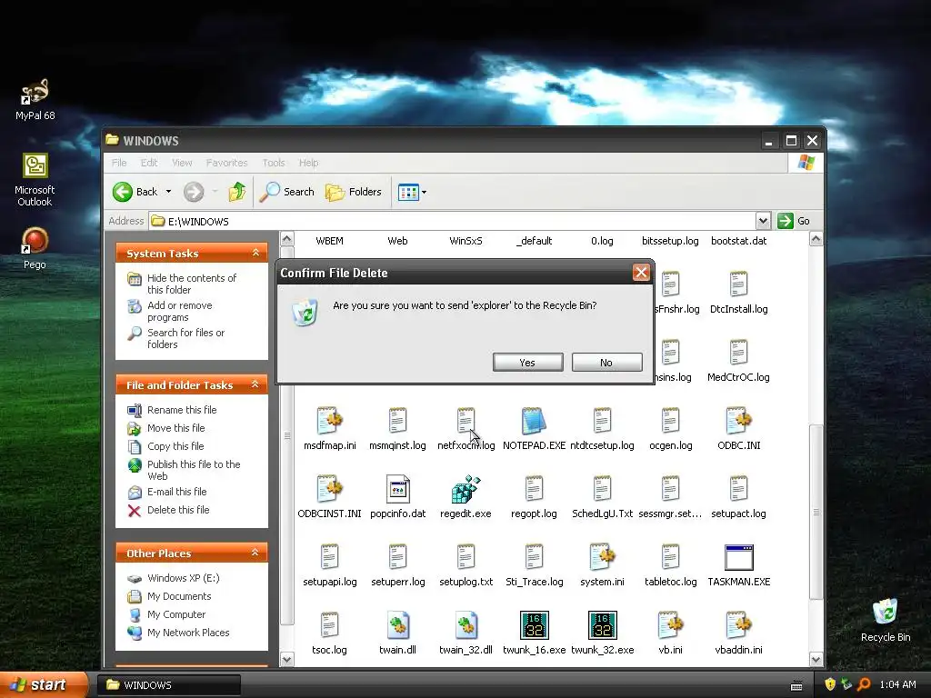This screenshot has height=698, width=931.
Task: Click the Microsoft Outlook desktop icon
Action: 35,180
